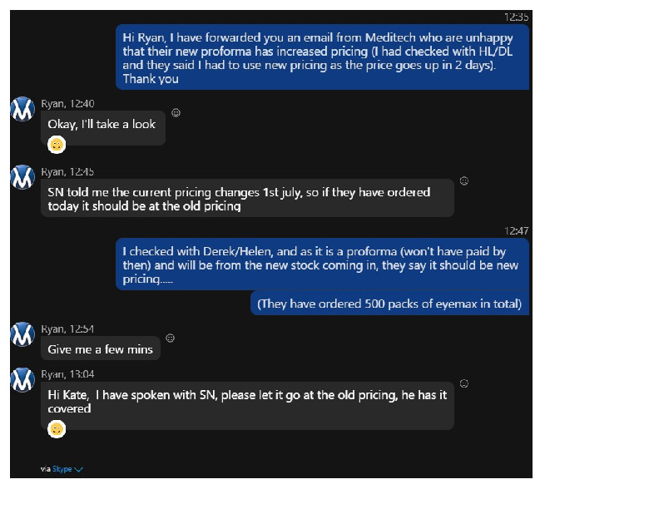
Task: Expand the chevron next to "via Skype"
Action: click(x=79, y=470)
